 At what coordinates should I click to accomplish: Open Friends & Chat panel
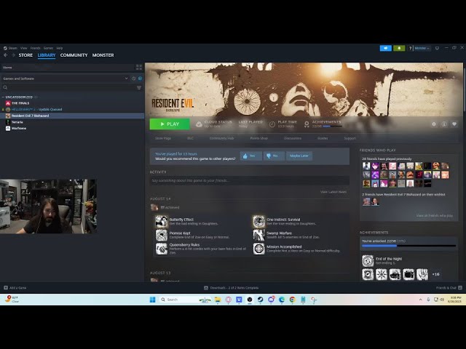pyautogui.click(x=449, y=288)
